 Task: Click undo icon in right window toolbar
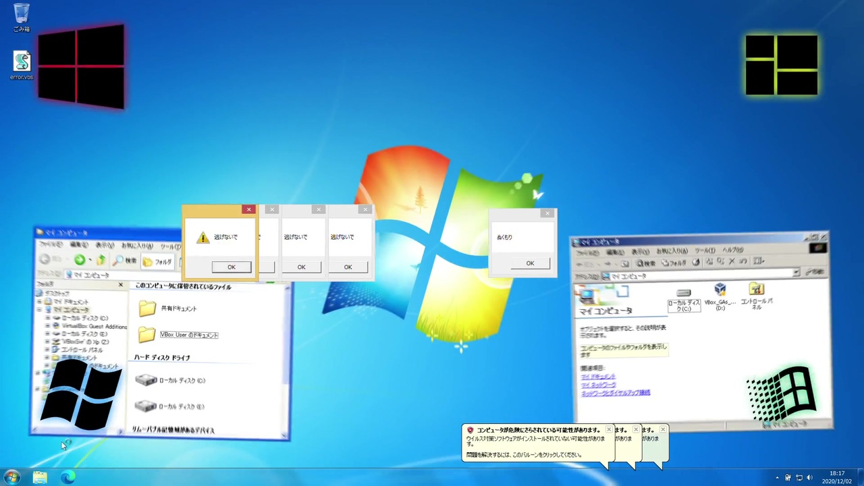coord(743,261)
